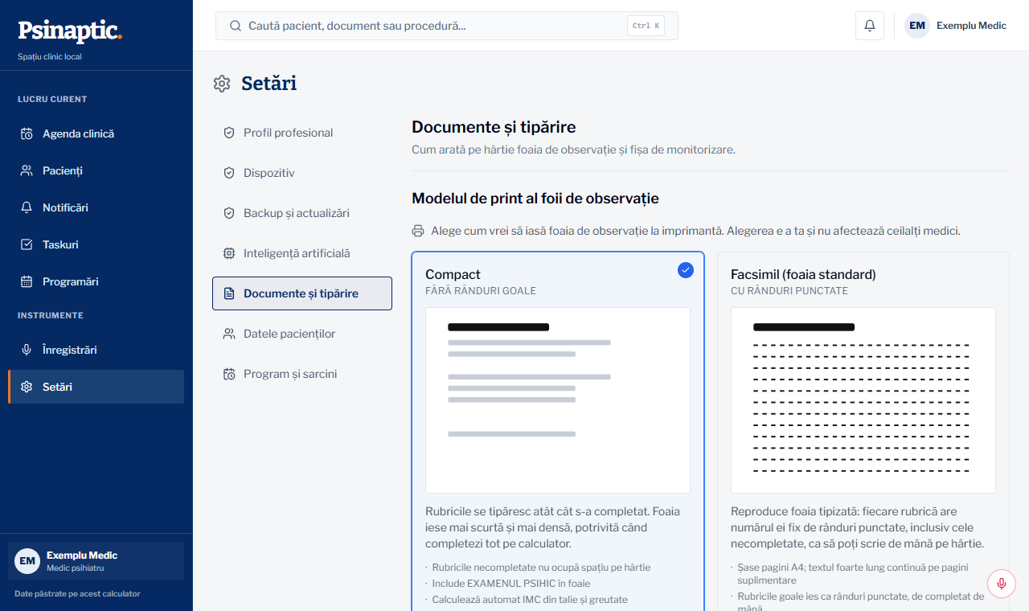Go to Datele pacienților settings

coord(302,334)
